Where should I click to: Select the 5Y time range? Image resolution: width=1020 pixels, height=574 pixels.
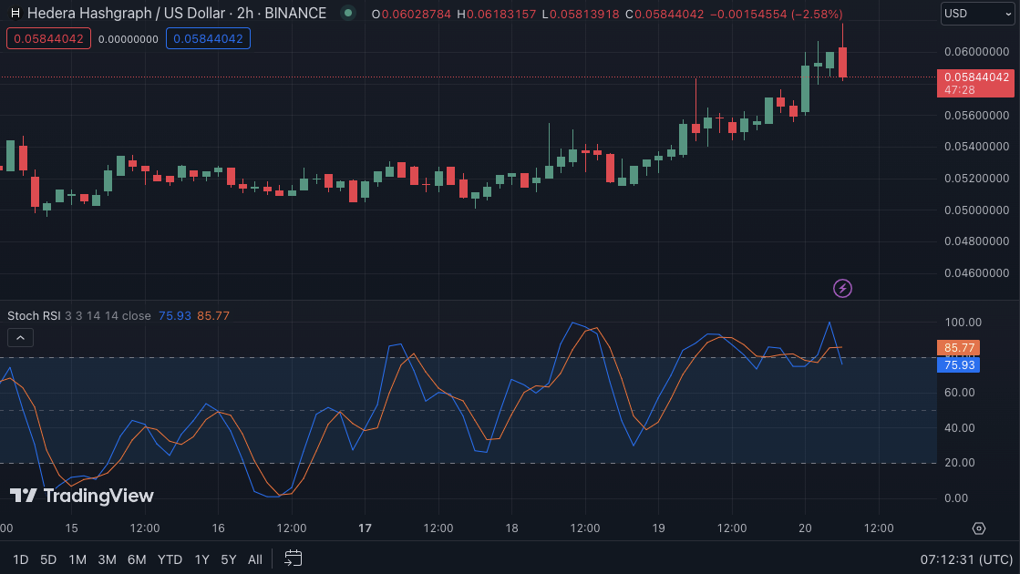(x=228, y=559)
